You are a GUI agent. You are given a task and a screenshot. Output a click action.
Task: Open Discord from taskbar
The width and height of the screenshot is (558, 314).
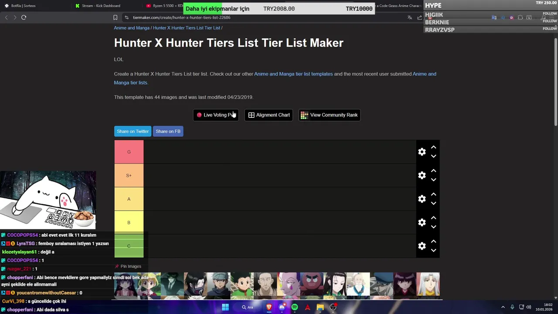point(282,307)
